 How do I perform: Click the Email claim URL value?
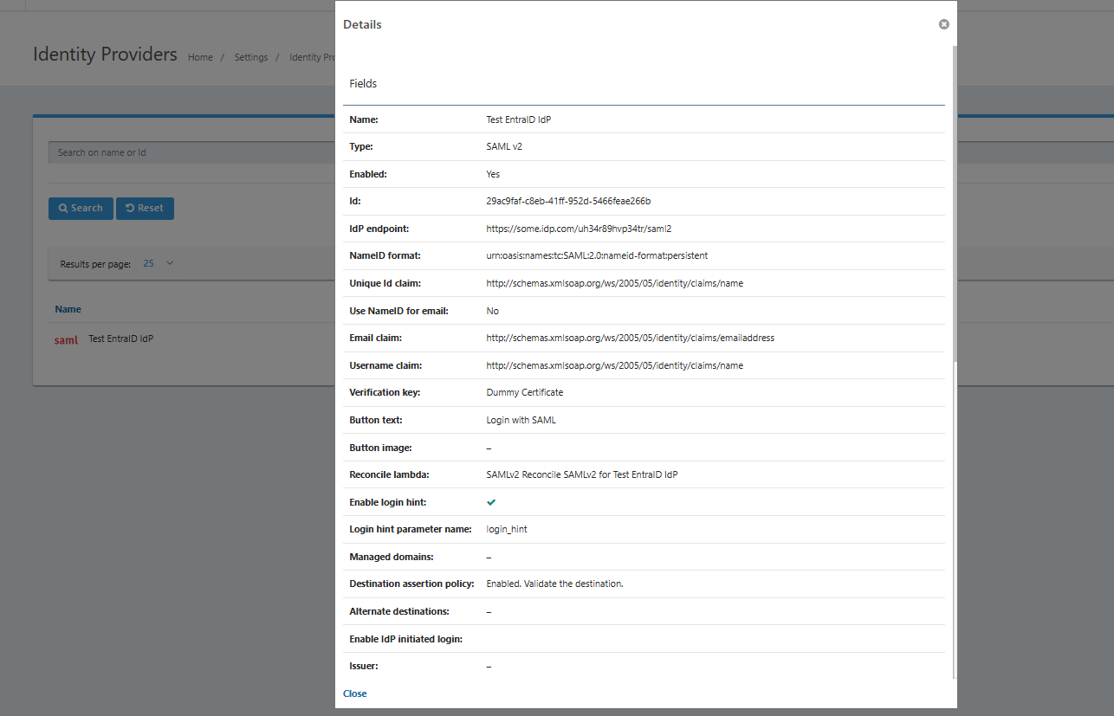coord(630,338)
